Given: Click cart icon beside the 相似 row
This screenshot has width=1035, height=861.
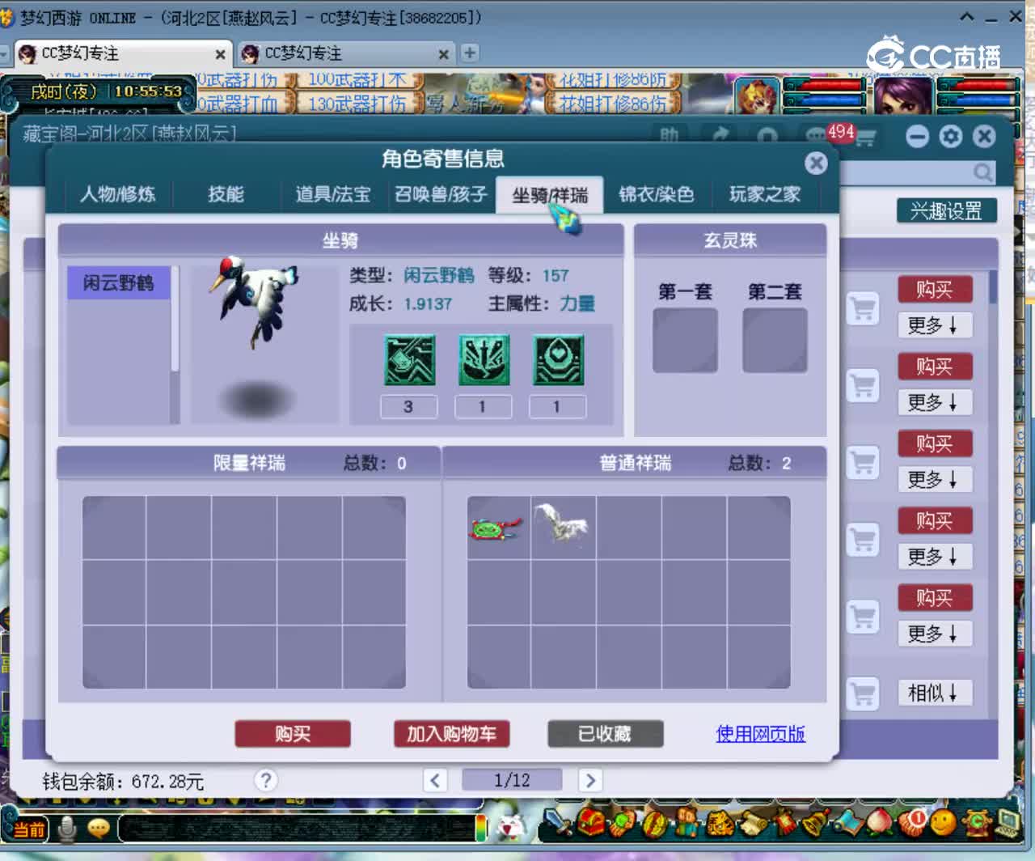Looking at the screenshot, I should (863, 693).
